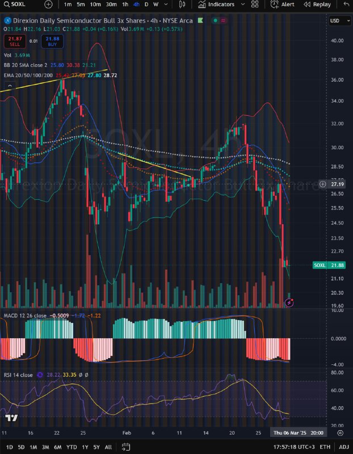Click the 21.88 BUY button

(52, 41)
